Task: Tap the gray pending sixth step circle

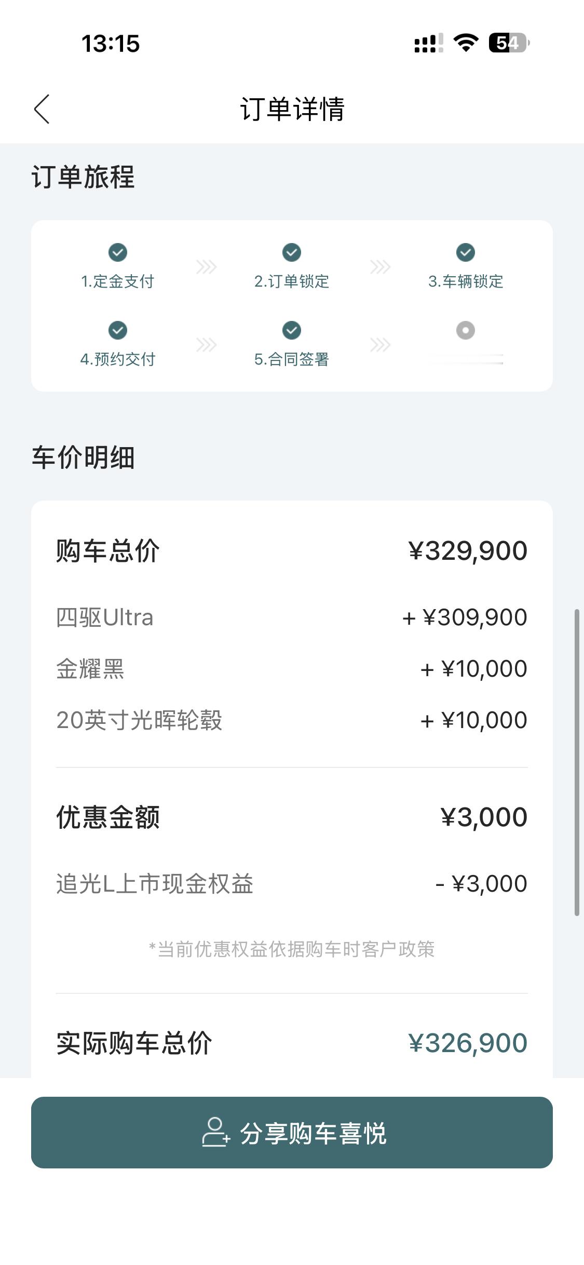Action: [x=466, y=330]
